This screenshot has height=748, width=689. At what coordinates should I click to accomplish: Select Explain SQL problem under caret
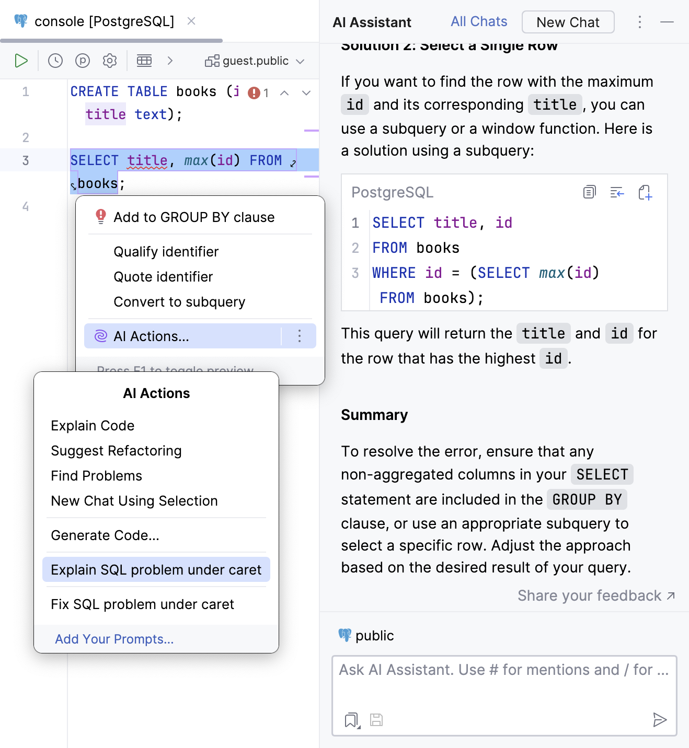(156, 569)
